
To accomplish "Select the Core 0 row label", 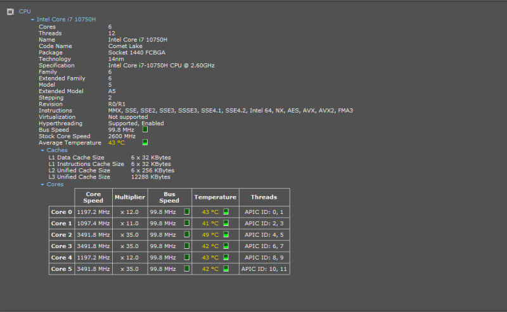I will (61, 212).
